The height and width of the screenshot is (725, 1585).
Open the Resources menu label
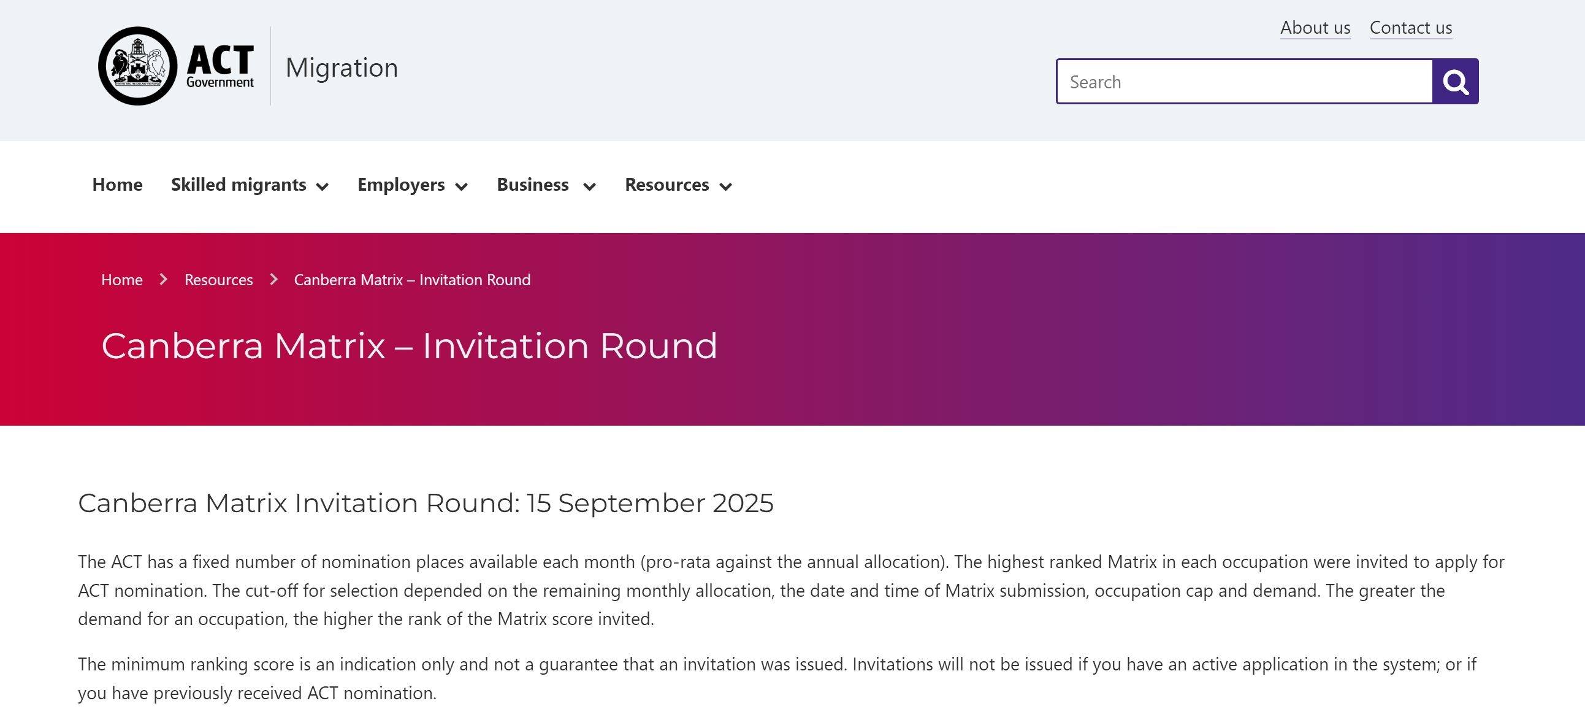point(667,185)
